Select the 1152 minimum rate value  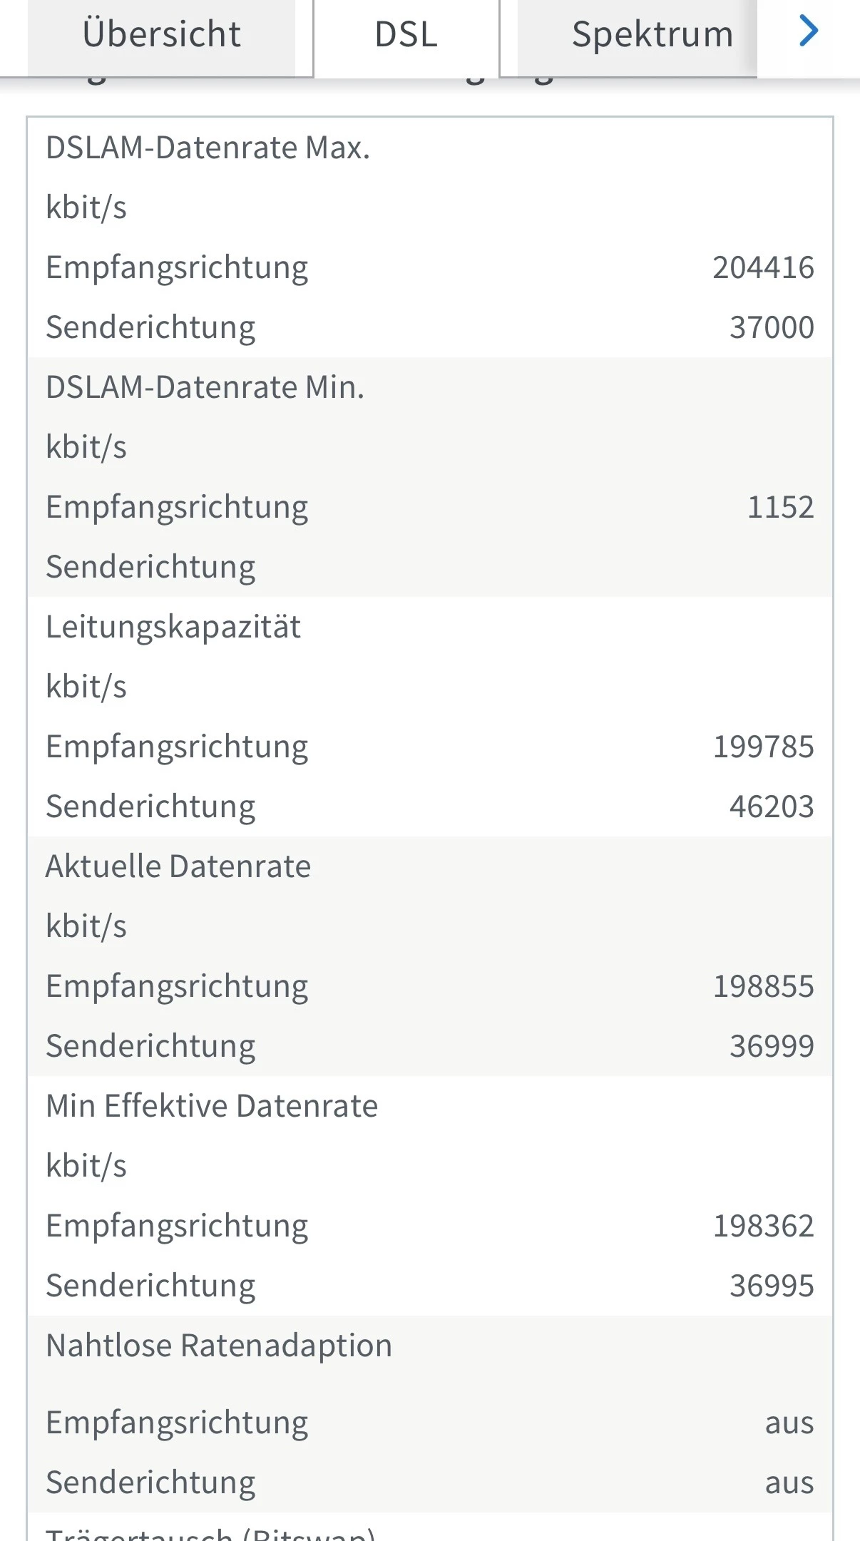[x=780, y=507]
